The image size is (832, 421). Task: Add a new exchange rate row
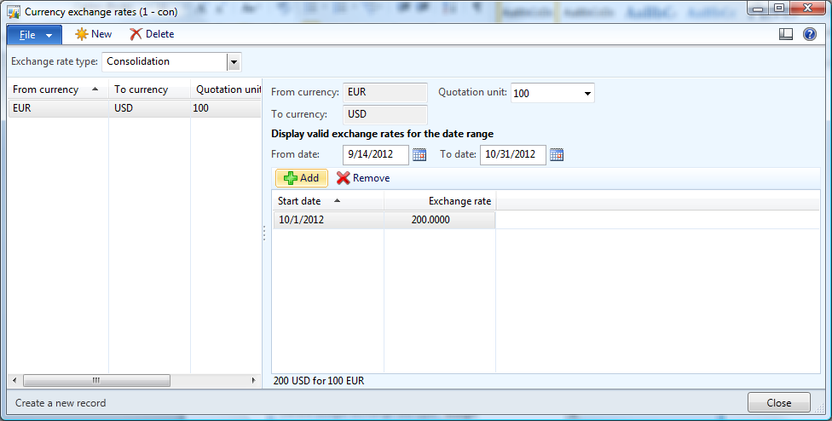[x=301, y=178]
